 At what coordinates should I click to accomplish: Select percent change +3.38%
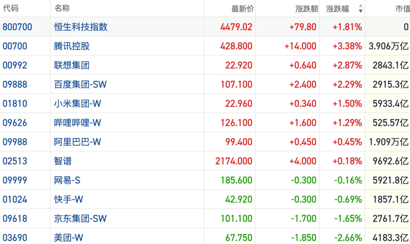(x=347, y=46)
